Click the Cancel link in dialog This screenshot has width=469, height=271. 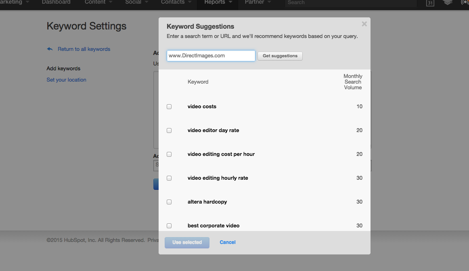tap(228, 242)
